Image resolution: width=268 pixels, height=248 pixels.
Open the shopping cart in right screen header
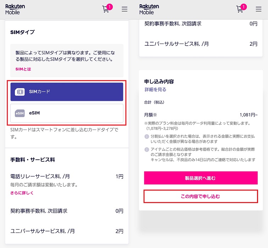241,9
